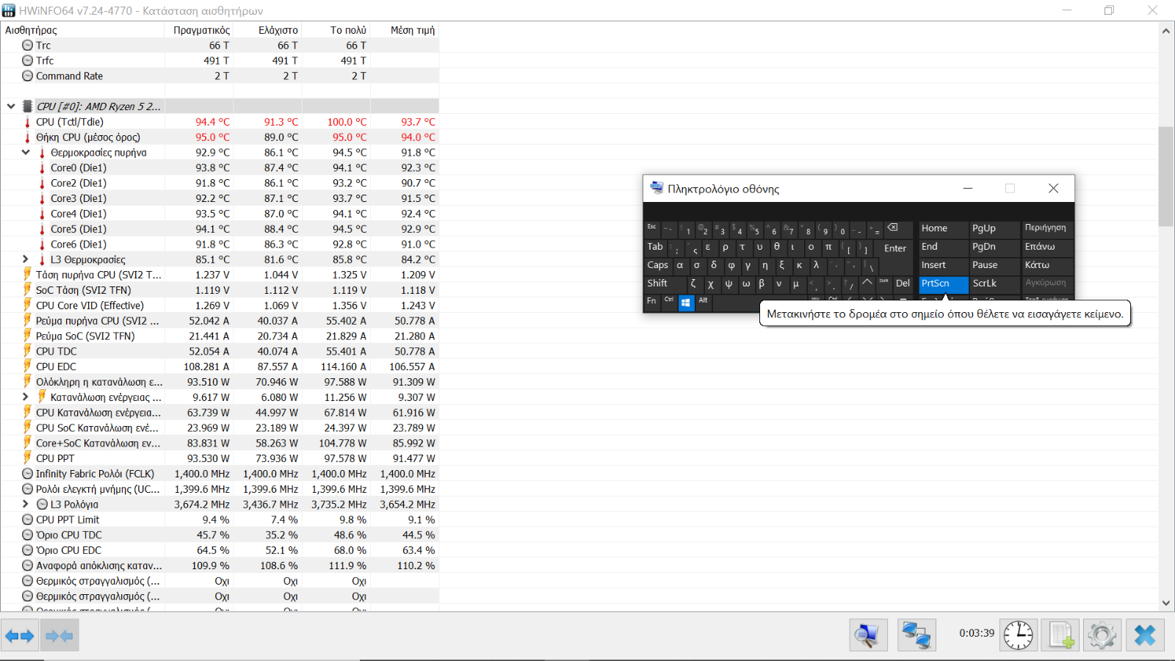This screenshot has height=661, width=1175.
Task: Toggle the ScrLk key
Action: coord(994,283)
